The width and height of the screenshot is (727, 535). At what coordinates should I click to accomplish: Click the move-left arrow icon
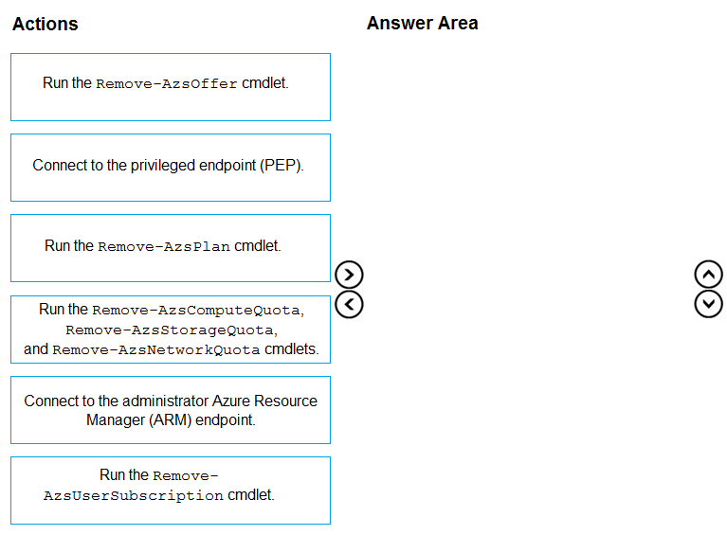point(349,305)
